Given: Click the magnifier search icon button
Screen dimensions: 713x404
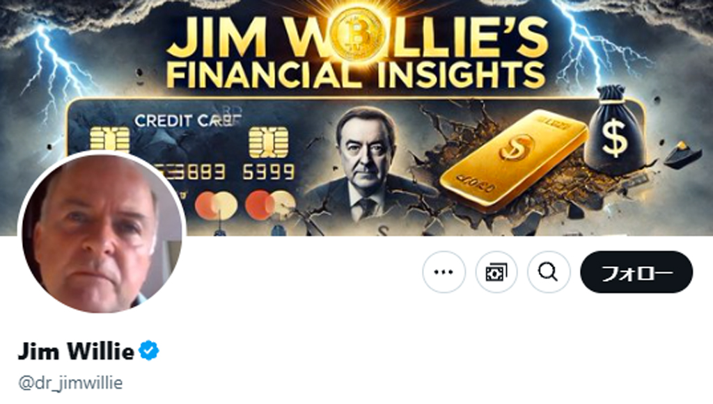Looking at the screenshot, I should 549,272.
